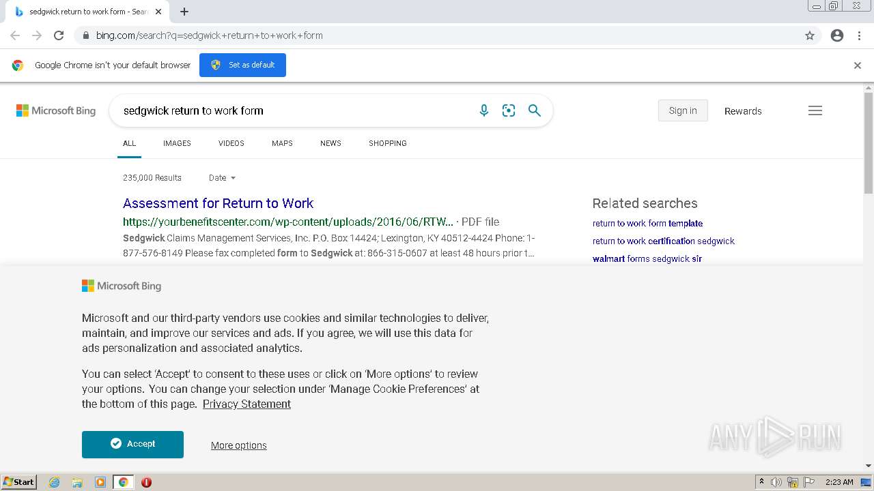Switch to the MAPS tab
This screenshot has width=874, height=491.
pyautogui.click(x=282, y=143)
